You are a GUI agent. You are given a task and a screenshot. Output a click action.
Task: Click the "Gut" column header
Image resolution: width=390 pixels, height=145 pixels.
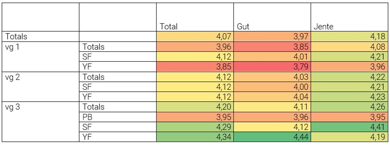(x=243, y=27)
